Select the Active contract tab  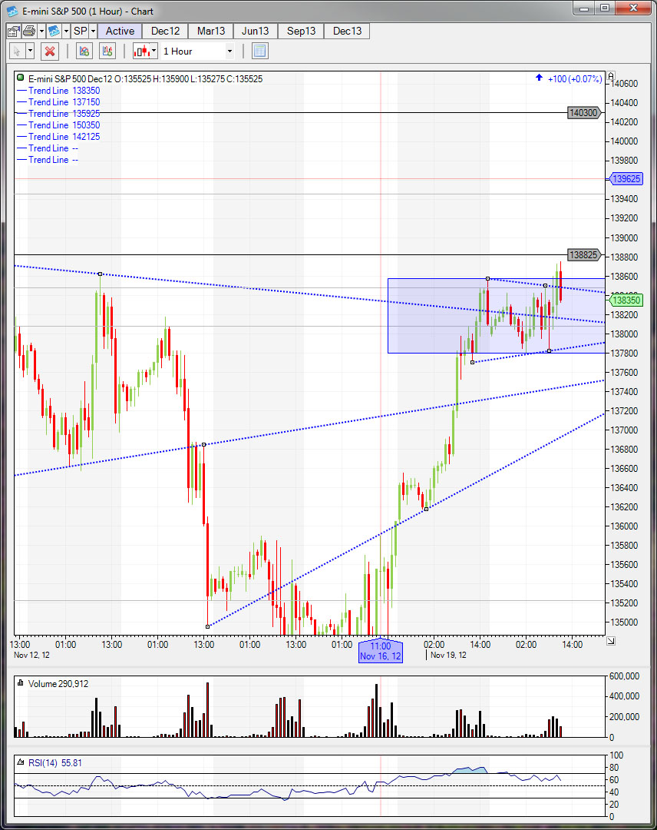pos(120,32)
